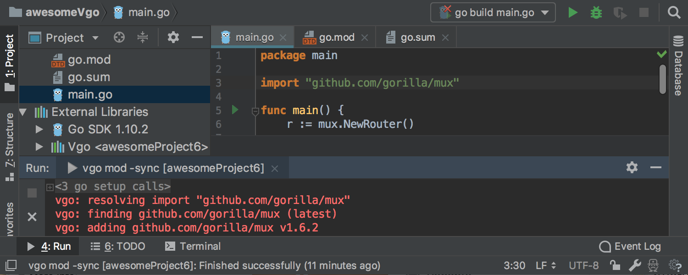Run the go build main.go configuration
This screenshot has height=275, width=688.
[572, 12]
